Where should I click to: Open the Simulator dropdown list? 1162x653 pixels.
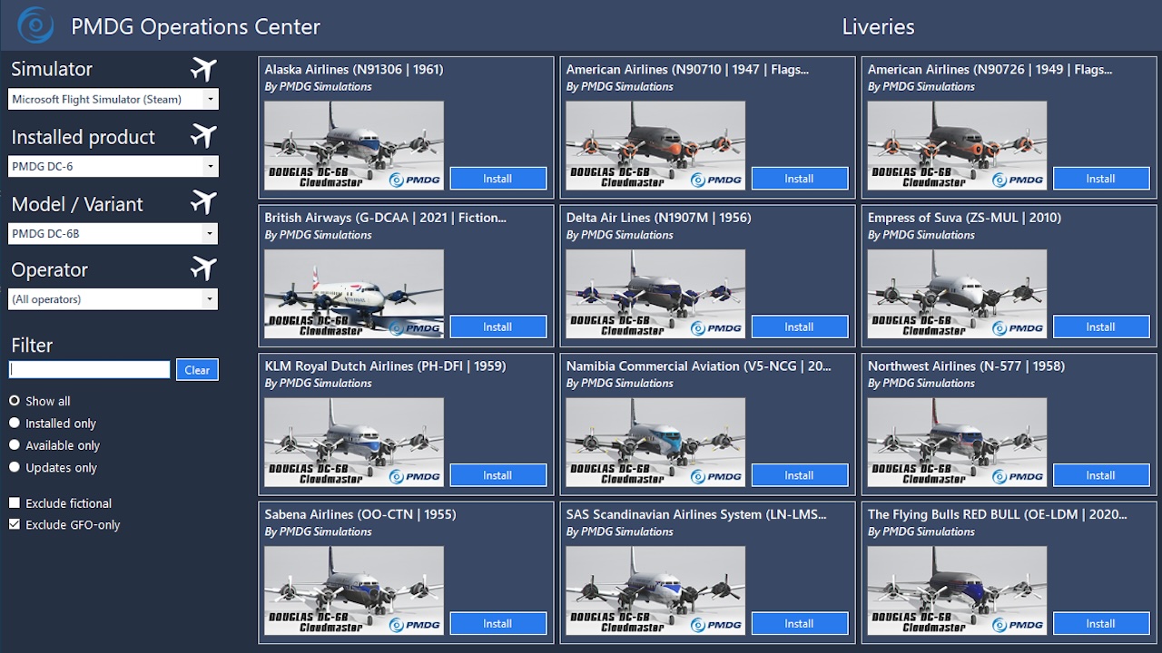(x=113, y=100)
